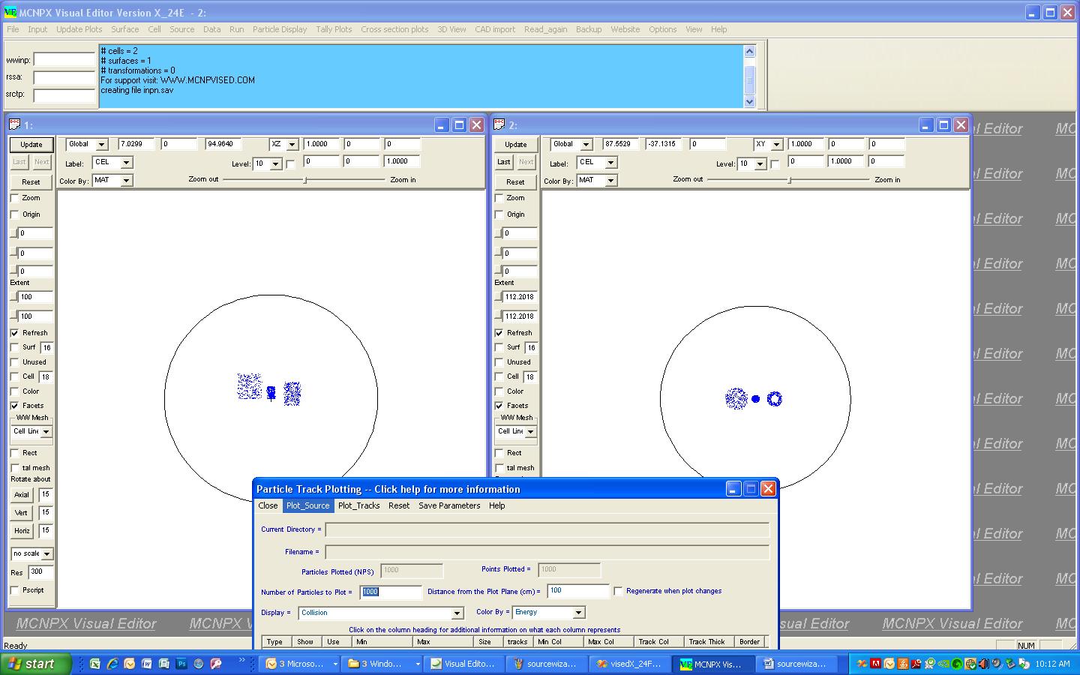Image resolution: width=1080 pixels, height=675 pixels.
Task: Click the Adobe icon in system tray
Action: point(875,664)
